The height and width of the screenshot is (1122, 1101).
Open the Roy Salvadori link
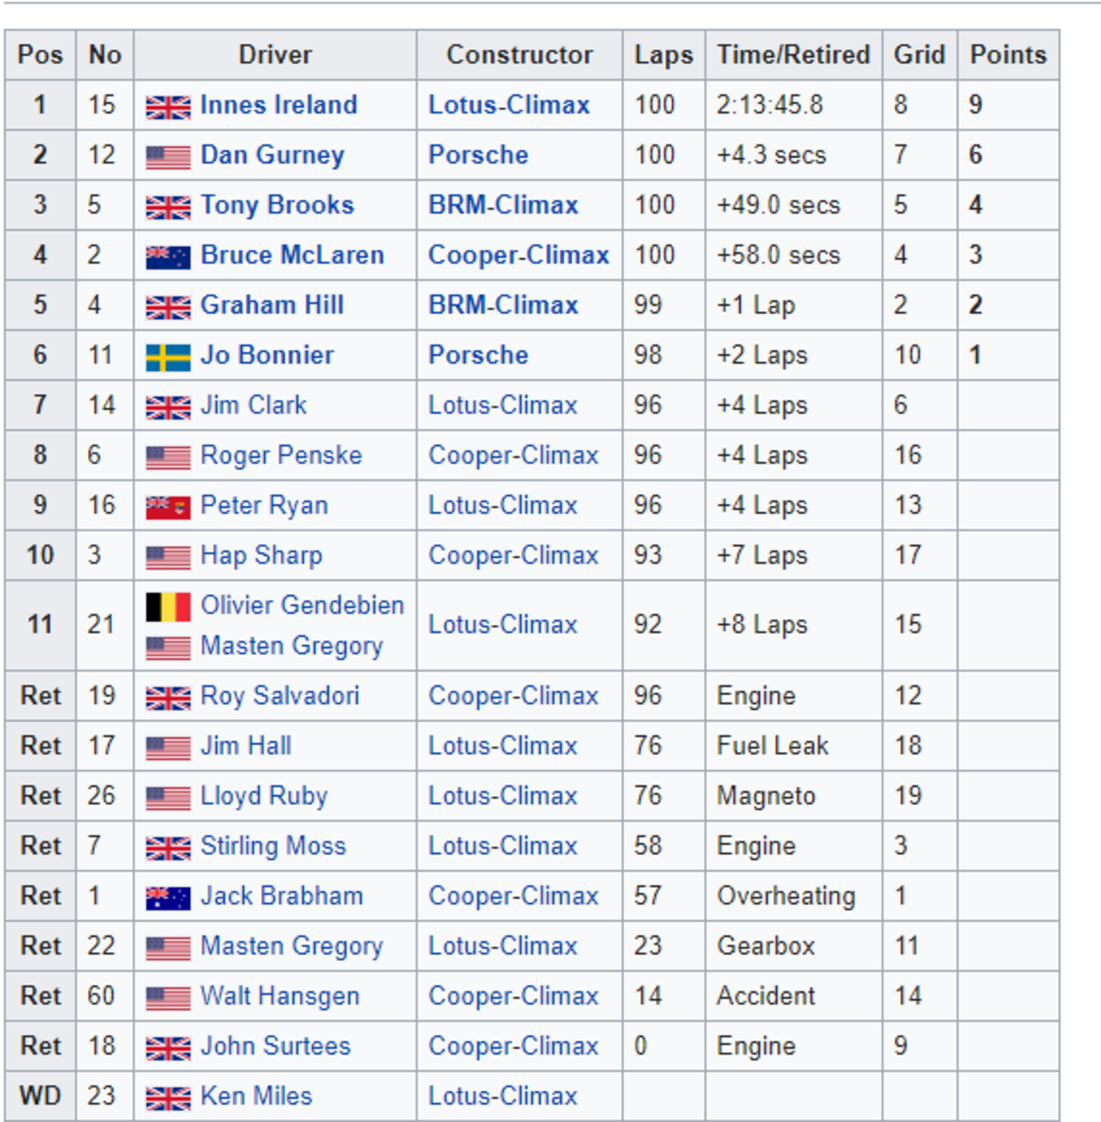pos(280,696)
